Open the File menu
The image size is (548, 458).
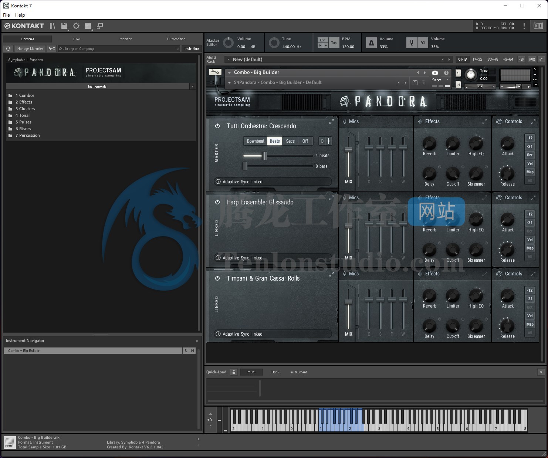6,15
